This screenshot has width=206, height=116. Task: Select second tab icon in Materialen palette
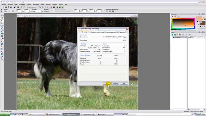(175, 16)
